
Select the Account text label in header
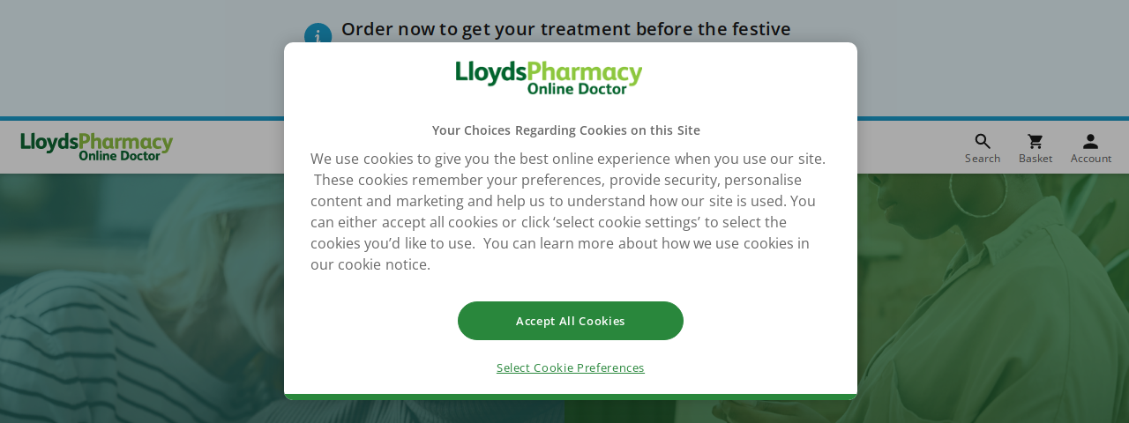pyautogui.click(x=1091, y=159)
